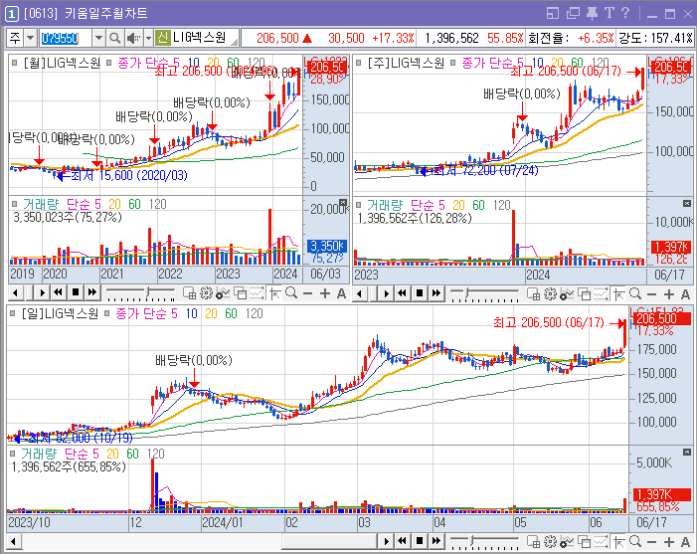Open the 주 market type dropdown arrow

[30, 38]
